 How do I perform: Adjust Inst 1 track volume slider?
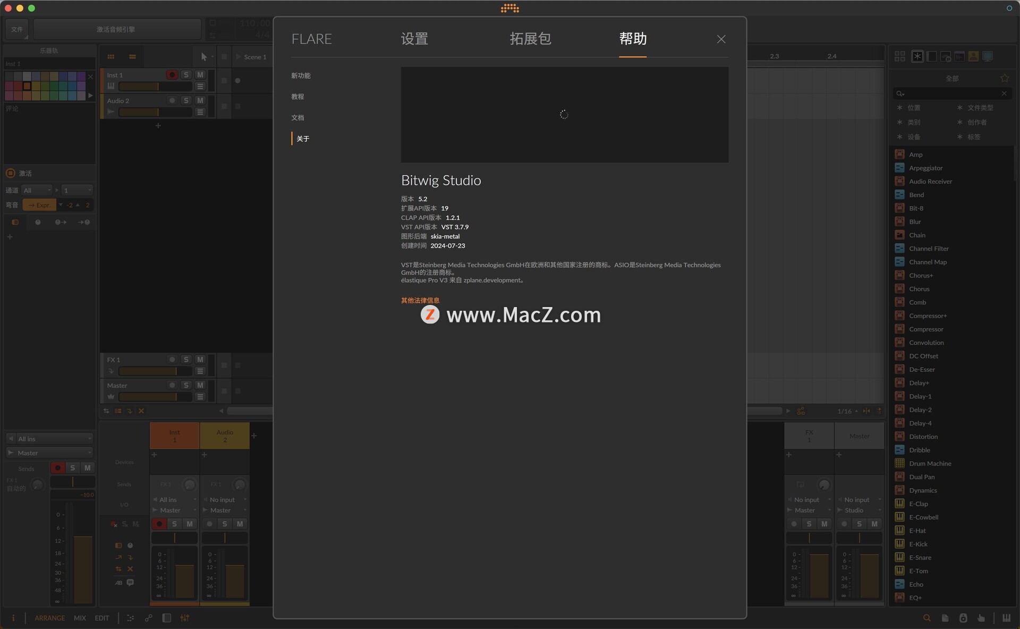[x=155, y=87]
